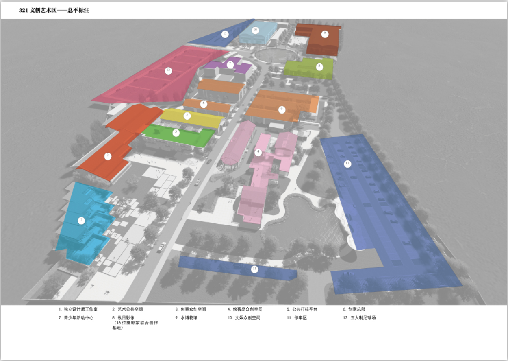Click marker 3 on the green roof
The height and width of the screenshot is (361, 508).
pos(175,132)
